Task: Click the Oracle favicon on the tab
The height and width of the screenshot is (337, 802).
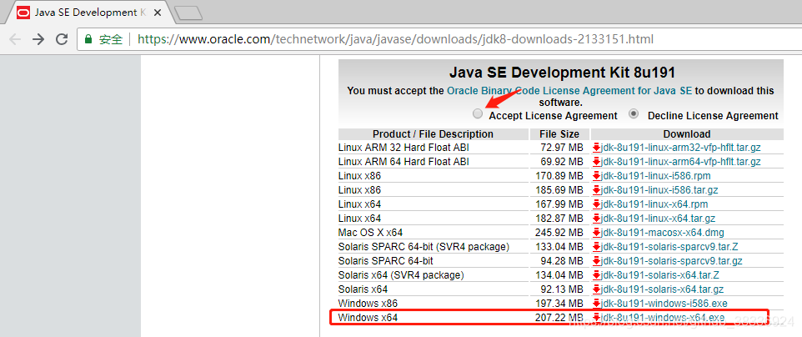Action: click(23, 13)
